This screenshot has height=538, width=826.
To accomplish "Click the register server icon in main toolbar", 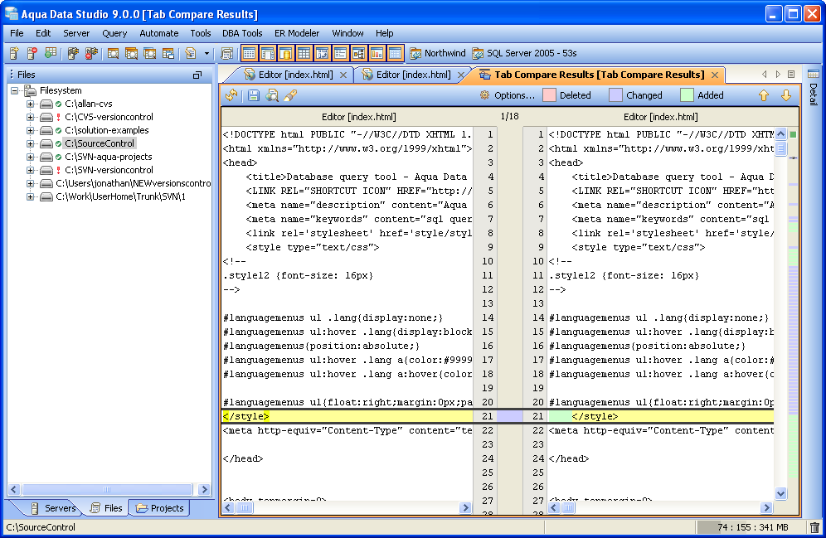I will 14,54.
